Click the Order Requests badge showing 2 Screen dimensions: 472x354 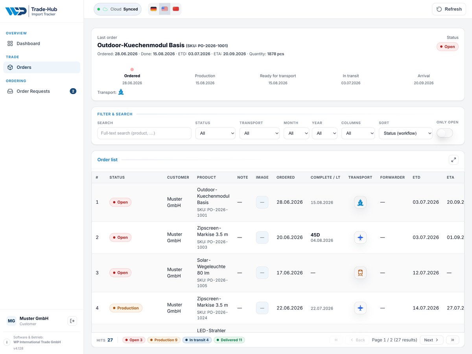(x=73, y=91)
